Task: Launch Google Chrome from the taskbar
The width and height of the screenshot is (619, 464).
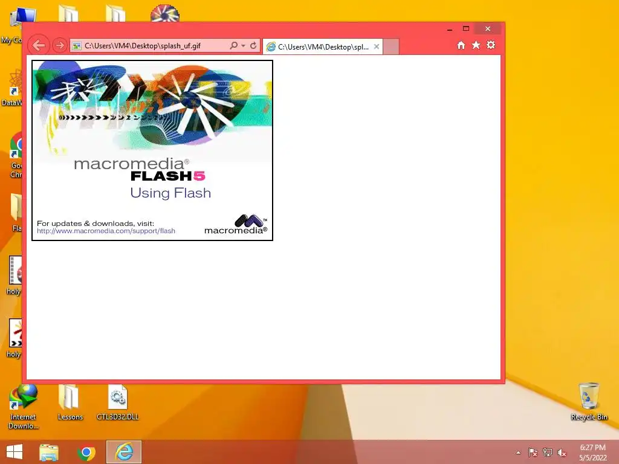Action: [86, 452]
